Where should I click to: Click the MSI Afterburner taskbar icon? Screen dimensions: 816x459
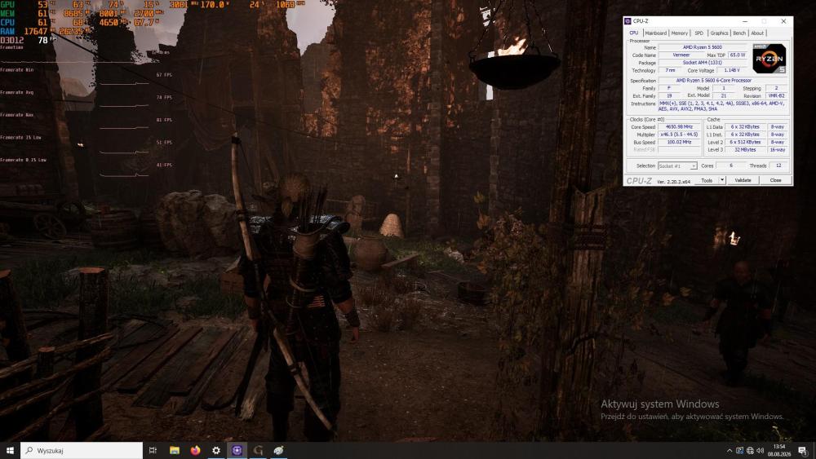pyautogui.click(x=278, y=450)
